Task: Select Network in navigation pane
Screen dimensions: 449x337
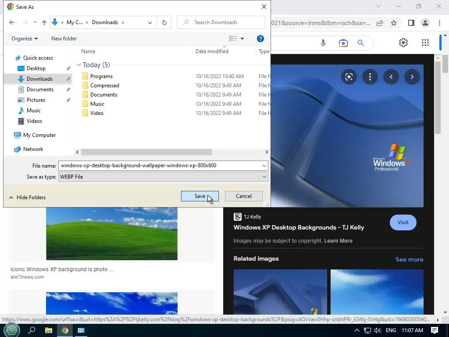Action: [33, 149]
